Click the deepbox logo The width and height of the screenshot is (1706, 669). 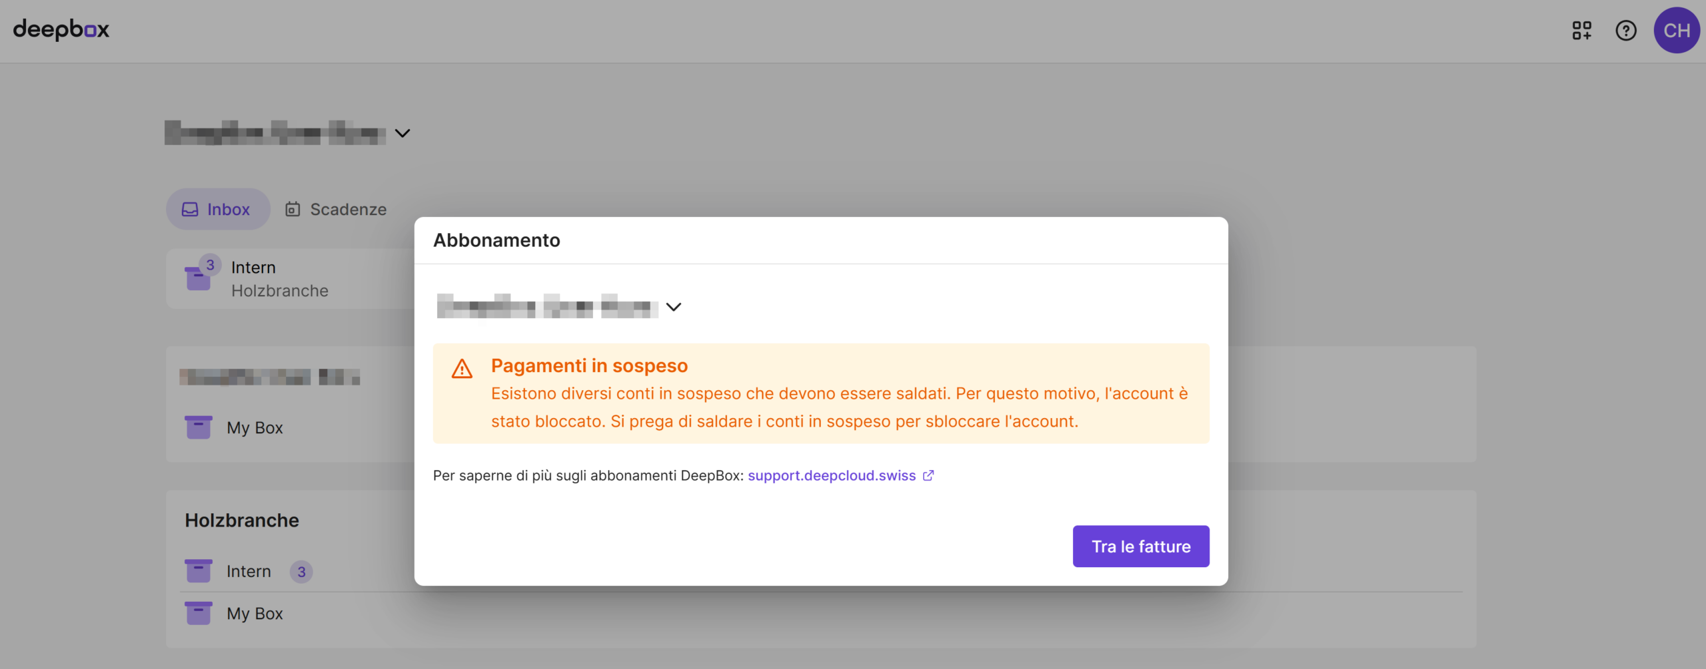[x=61, y=30]
